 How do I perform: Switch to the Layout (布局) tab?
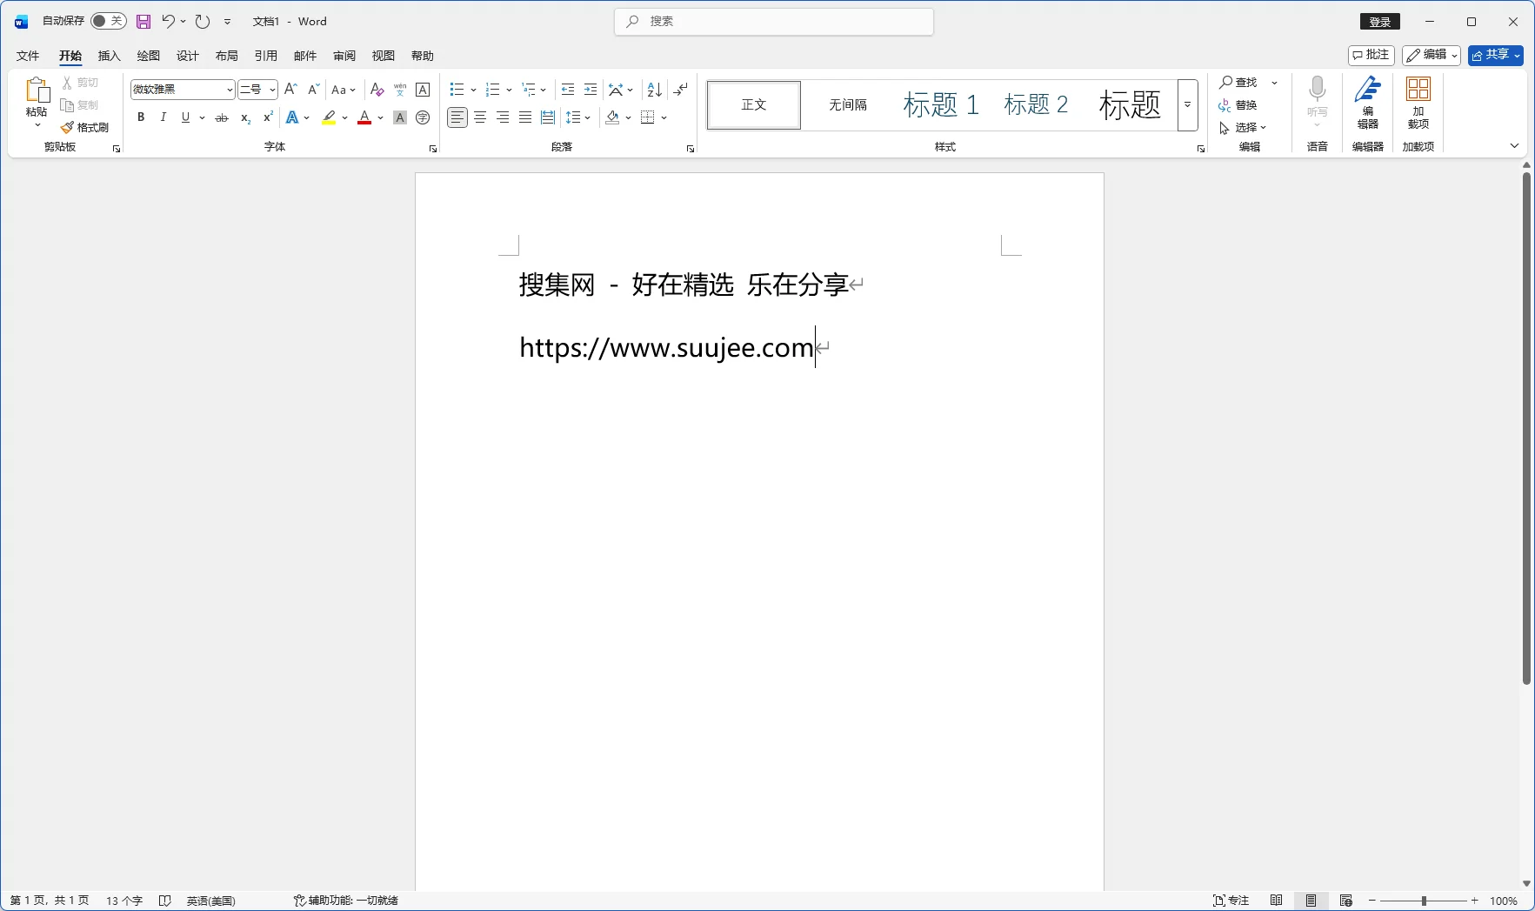coord(226,56)
